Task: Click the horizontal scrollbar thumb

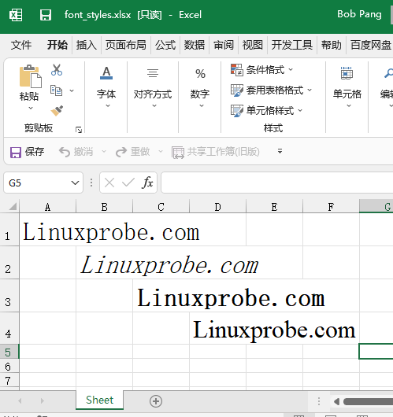Action: 368,401
